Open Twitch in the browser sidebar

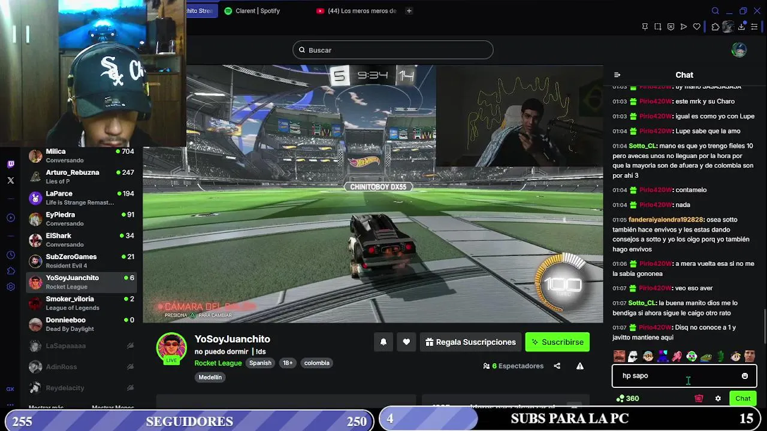pyautogui.click(x=11, y=164)
